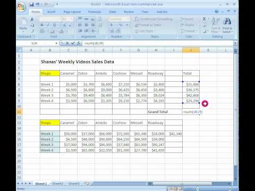Open the View ribbon tab
The image size is (255, 191).
point(144,12)
